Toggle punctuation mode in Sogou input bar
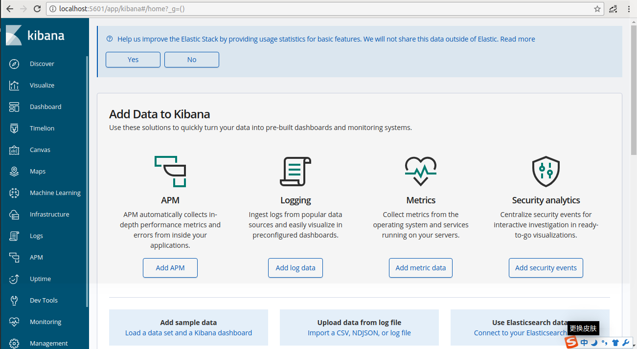This screenshot has height=349, width=637. tap(605, 343)
